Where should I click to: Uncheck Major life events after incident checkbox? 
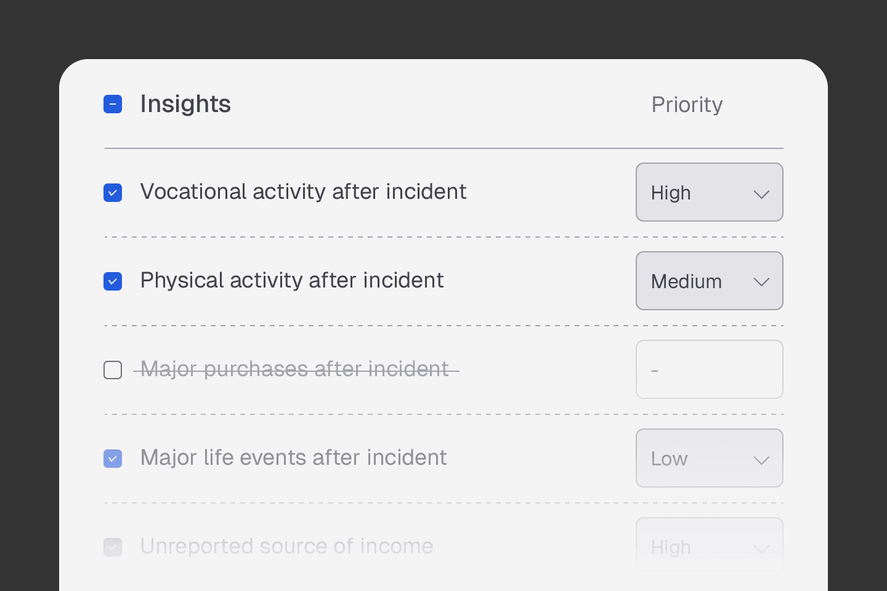tap(113, 459)
